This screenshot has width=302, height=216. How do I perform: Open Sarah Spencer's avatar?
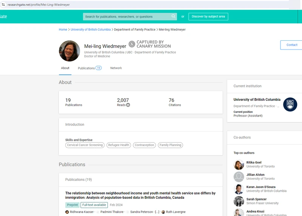point(239,201)
